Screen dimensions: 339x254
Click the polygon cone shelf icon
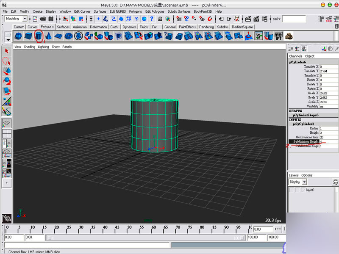click(48, 36)
